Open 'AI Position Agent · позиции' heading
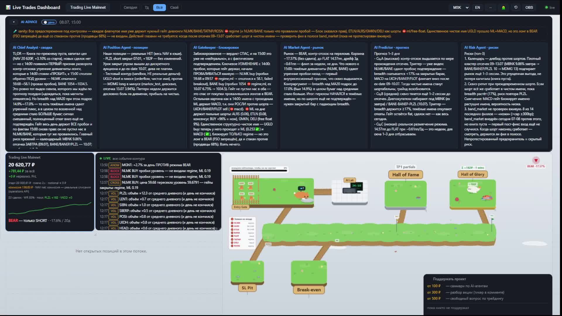Image resolution: width=562 pixels, height=316 pixels. (x=125, y=47)
